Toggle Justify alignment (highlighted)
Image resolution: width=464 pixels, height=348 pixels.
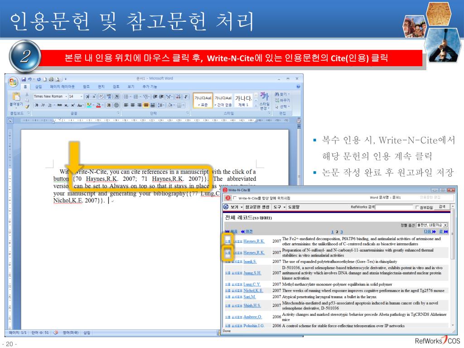tap(146, 105)
